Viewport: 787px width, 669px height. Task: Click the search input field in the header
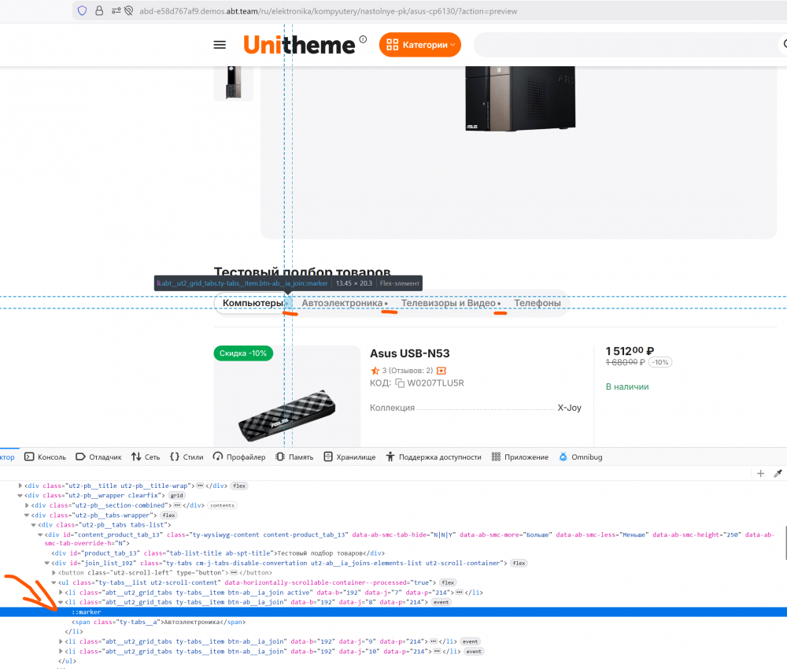(626, 45)
